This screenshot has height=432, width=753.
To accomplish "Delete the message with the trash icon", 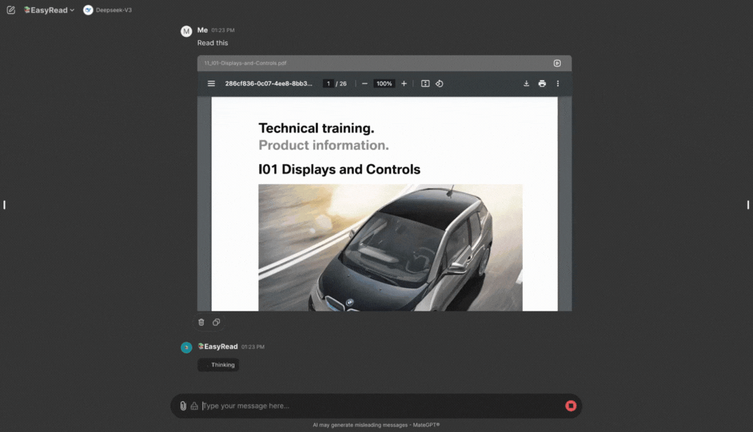I will tap(201, 322).
